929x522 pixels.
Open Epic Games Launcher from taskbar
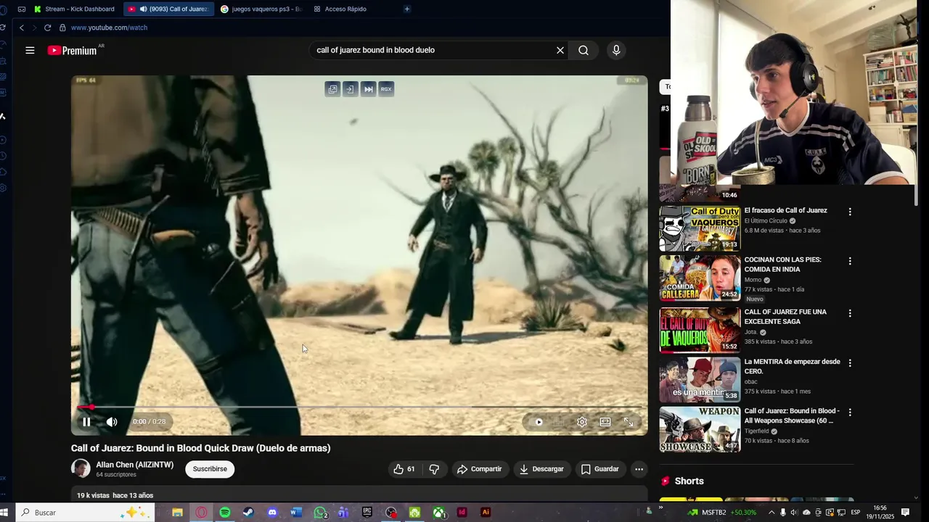[x=367, y=513]
